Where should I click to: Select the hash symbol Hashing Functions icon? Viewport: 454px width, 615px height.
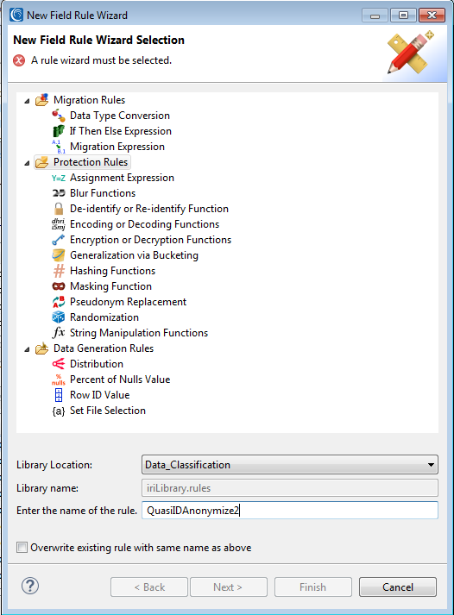59,271
